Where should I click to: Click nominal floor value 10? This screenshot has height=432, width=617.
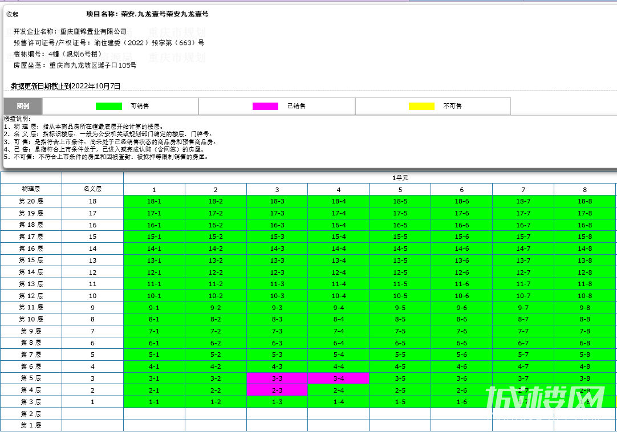click(92, 296)
